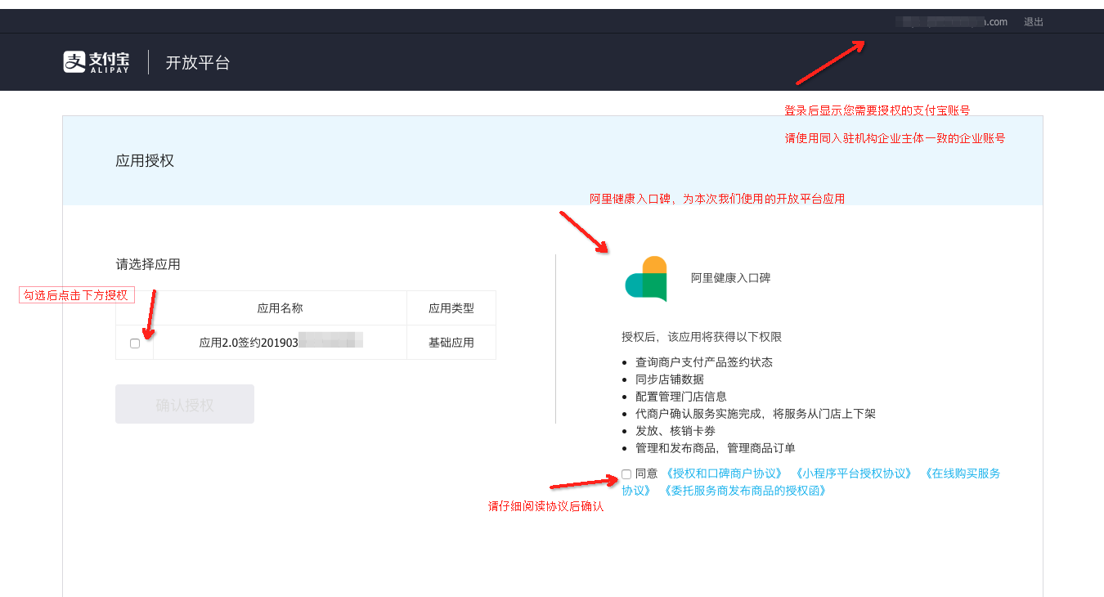Click the Alipay logo in header
The height and width of the screenshot is (597, 1104).
(x=96, y=62)
